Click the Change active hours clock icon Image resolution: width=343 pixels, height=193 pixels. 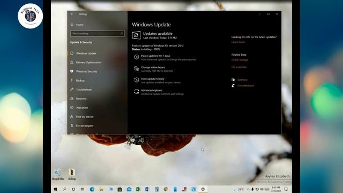coord(137,69)
